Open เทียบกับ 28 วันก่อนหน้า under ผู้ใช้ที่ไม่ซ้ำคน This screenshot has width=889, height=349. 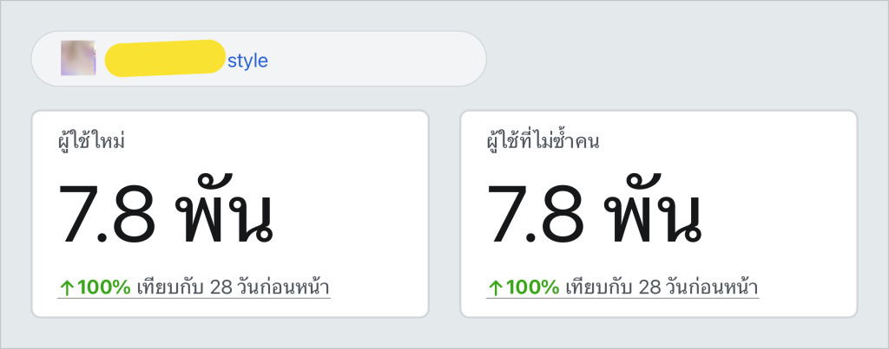point(662,288)
